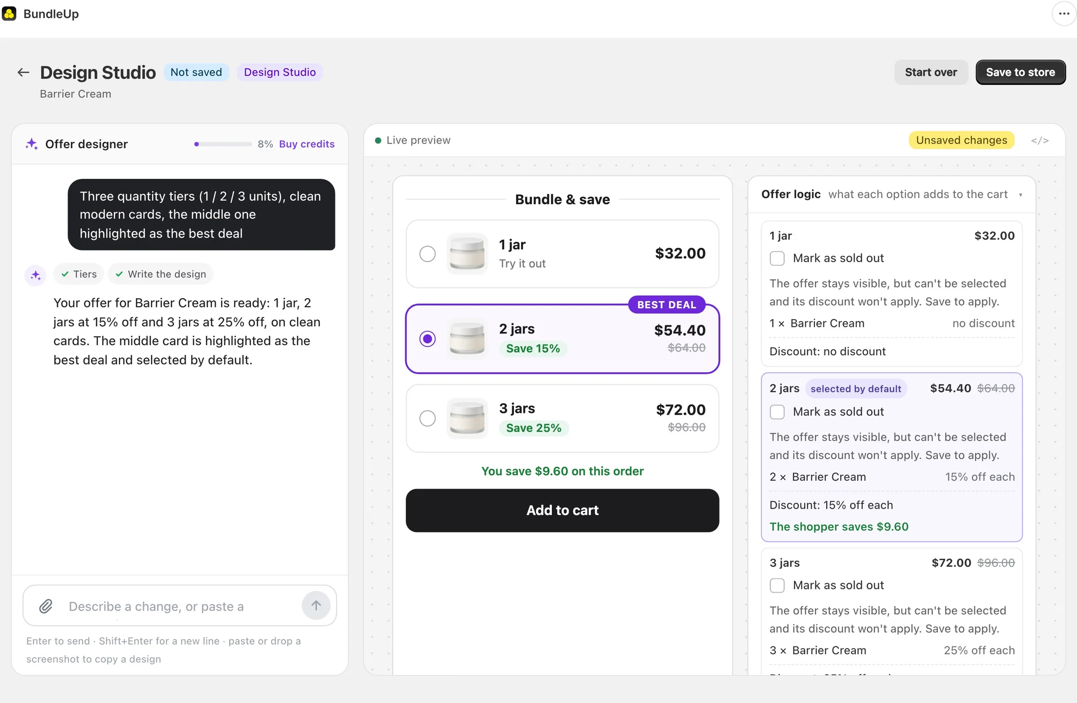Check Mark as sold out for 3 jars
Screen dimensions: 1077x703
[777, 585]
